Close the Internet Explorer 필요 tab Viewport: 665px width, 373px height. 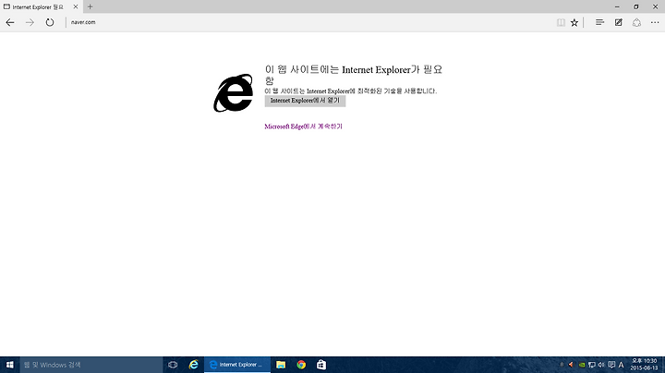coord(76,6)
